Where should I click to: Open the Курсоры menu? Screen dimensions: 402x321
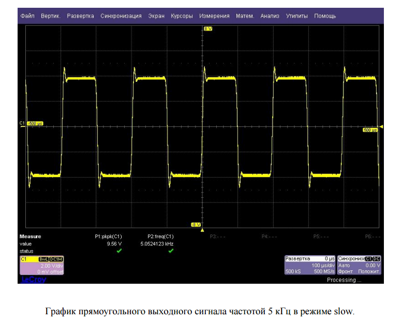coord(182,16)
